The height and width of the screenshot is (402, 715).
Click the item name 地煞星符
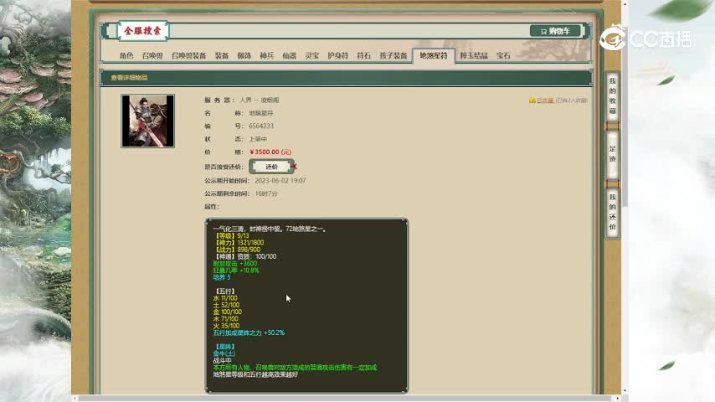pos(261,113)
